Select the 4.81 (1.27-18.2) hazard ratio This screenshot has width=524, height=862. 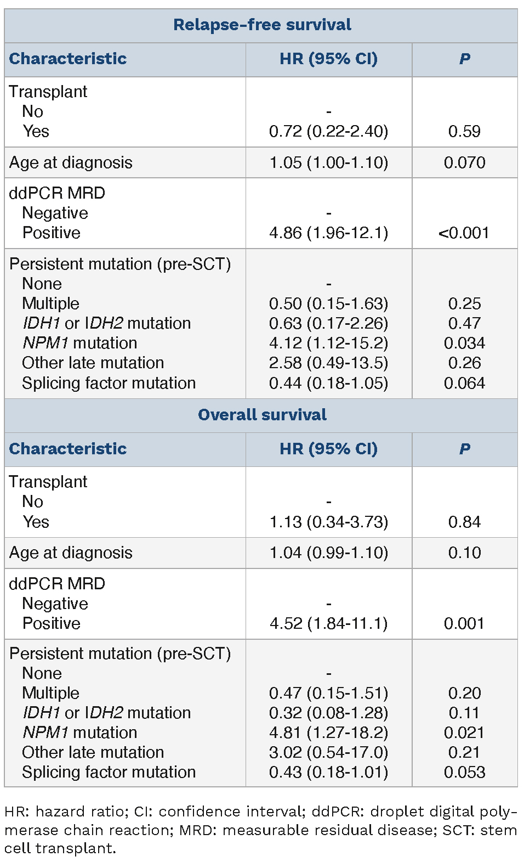(328, 733)
